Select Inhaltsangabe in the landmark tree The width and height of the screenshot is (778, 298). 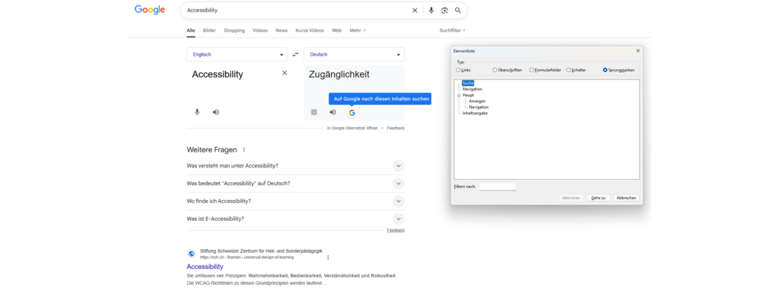point(475,113)
